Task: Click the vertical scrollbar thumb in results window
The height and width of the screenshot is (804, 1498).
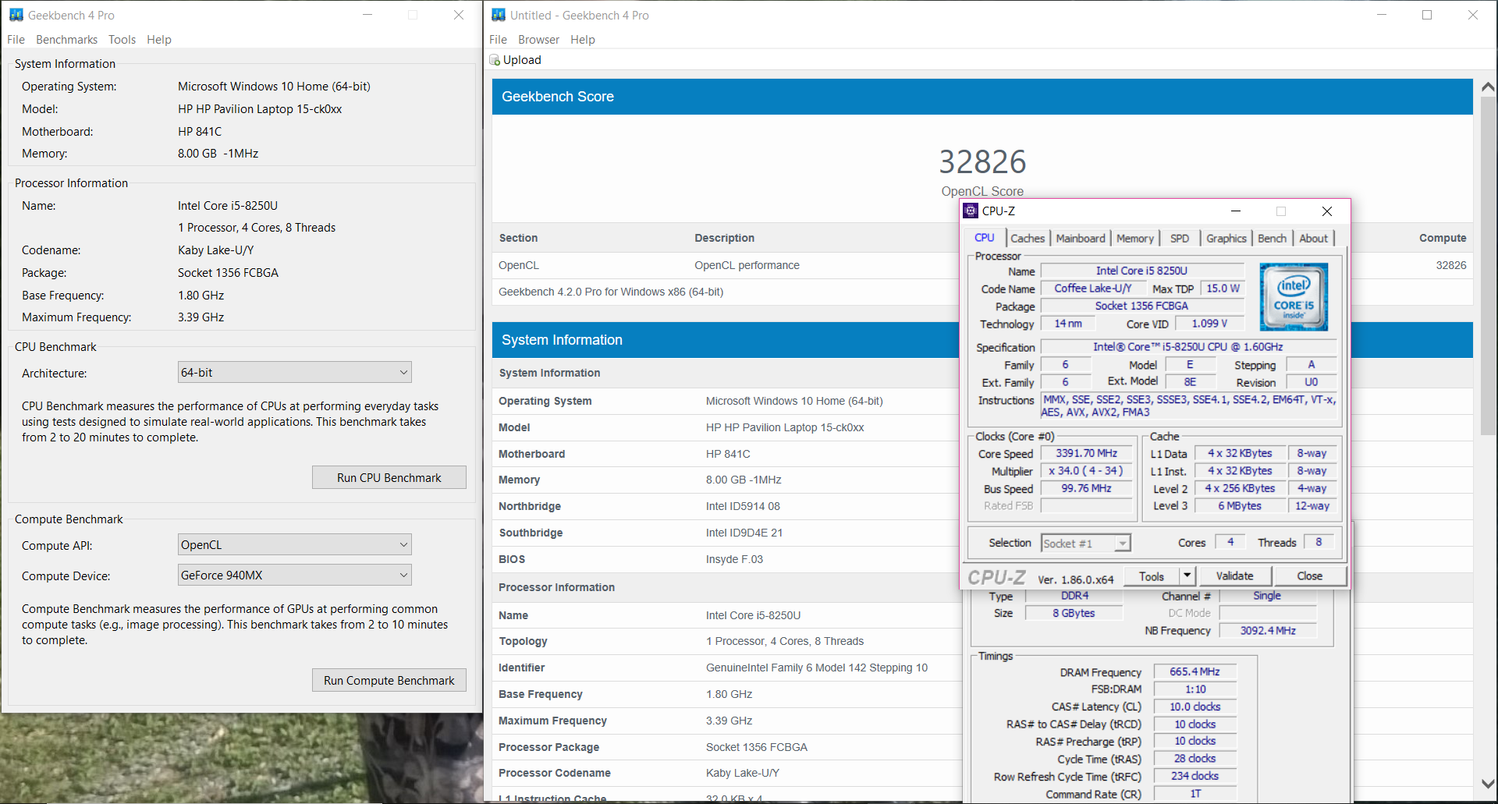Action: pos(1488,265)
